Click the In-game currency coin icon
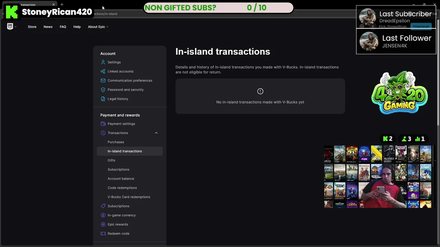This screenshot has width=440, height=247. (103, 215)
